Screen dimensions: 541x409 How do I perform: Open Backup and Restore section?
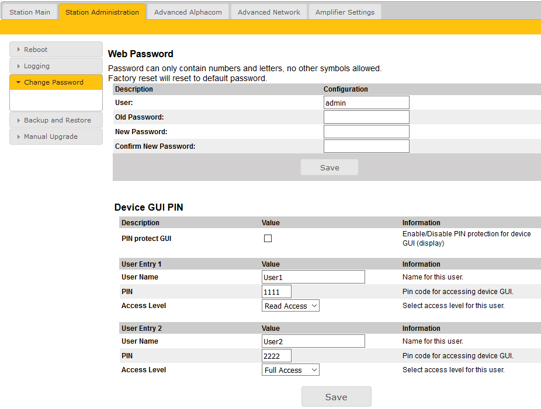pyautogui.click(x=56, y=120)
